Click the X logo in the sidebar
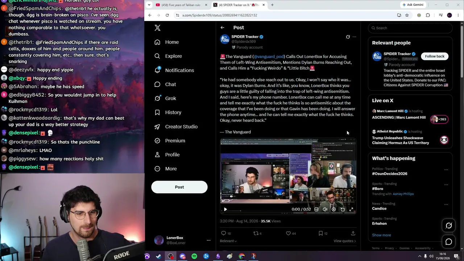The image size is (464, 261). coord(157,28)
